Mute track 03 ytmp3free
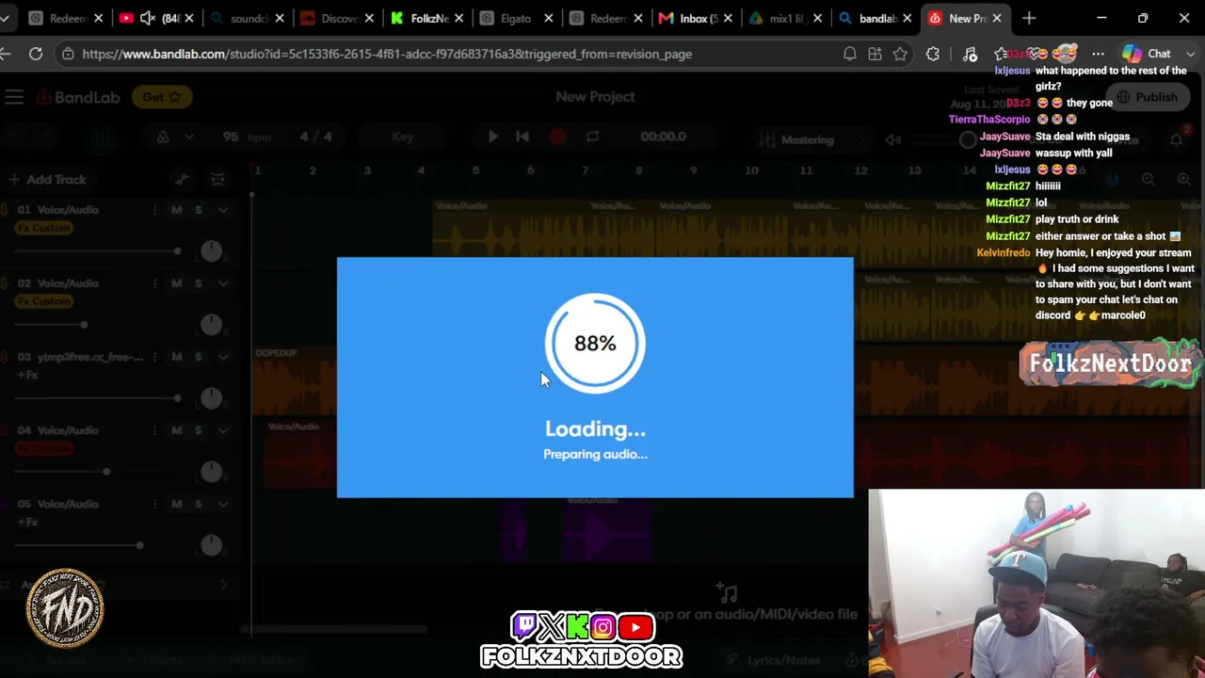Screen dimensions: 1205x678 pyautogui.click(x=176, y=357)
